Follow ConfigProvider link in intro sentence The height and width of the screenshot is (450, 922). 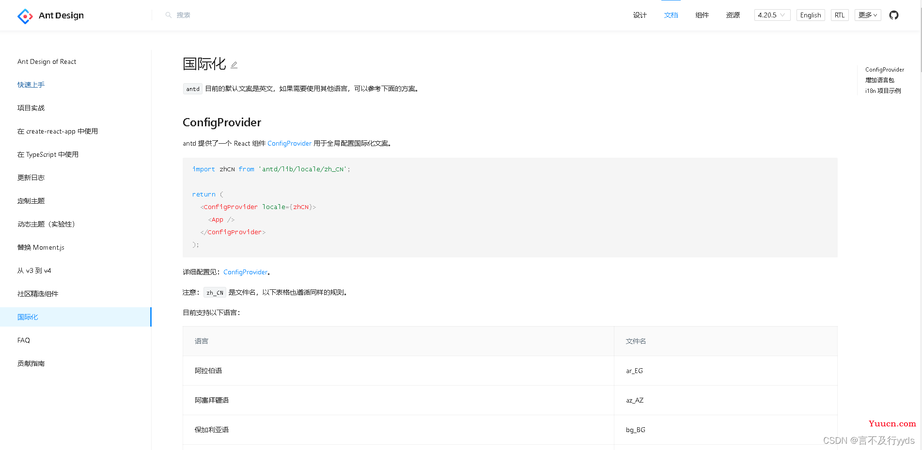point(289,143)
